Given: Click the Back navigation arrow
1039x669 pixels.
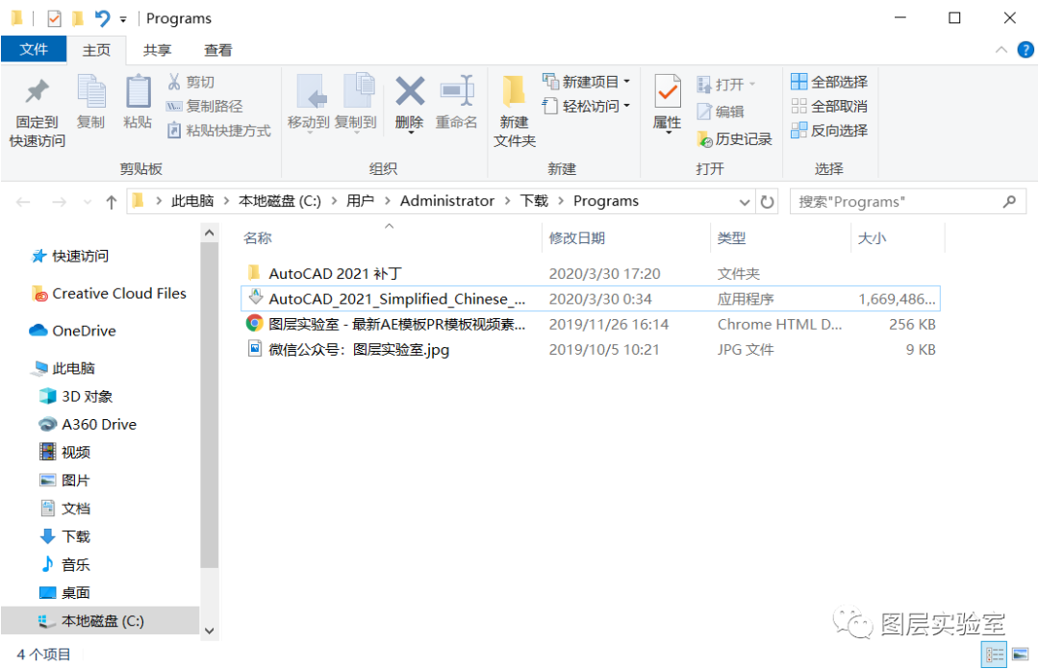Looking at the screenshot, I should coord(23,202).
